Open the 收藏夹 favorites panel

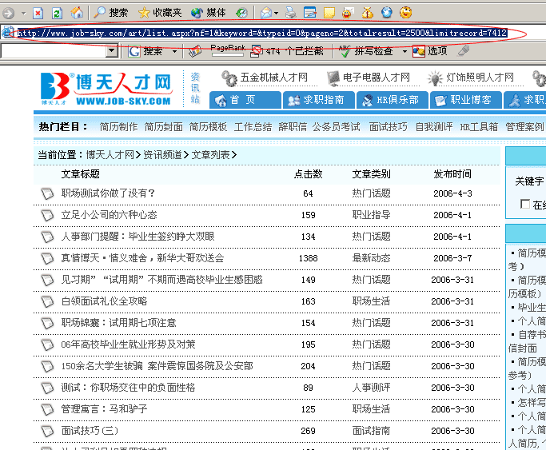pos(159,13)
